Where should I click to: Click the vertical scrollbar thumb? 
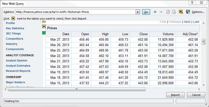pyautogui.click(x=204, y=42)
